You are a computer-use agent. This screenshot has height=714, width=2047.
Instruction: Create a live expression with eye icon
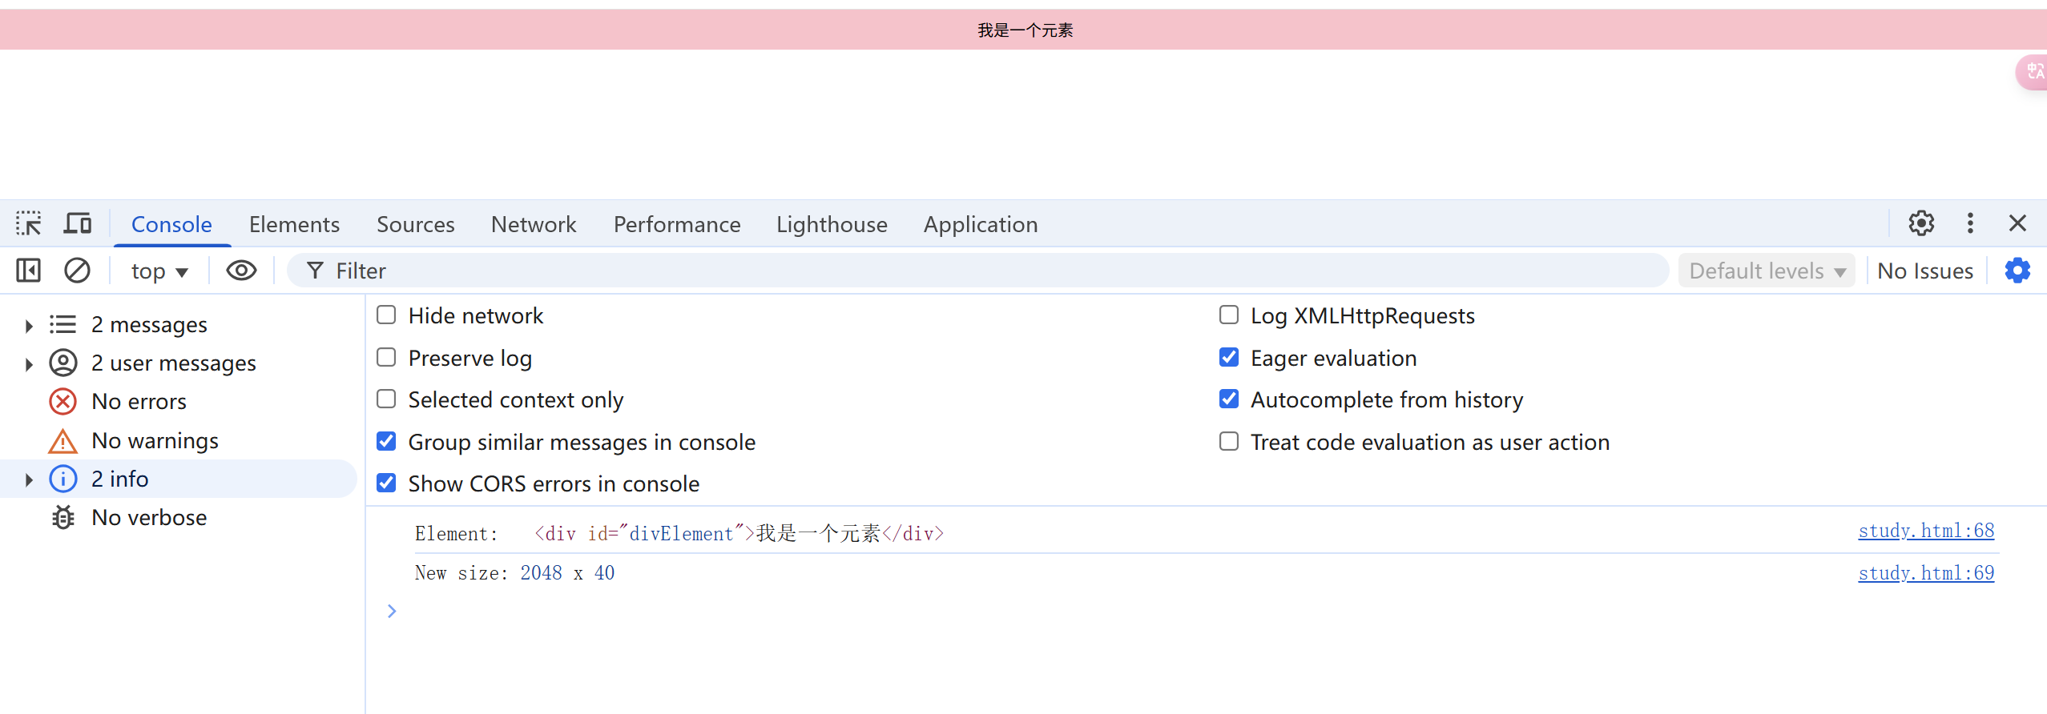(241, 271)
